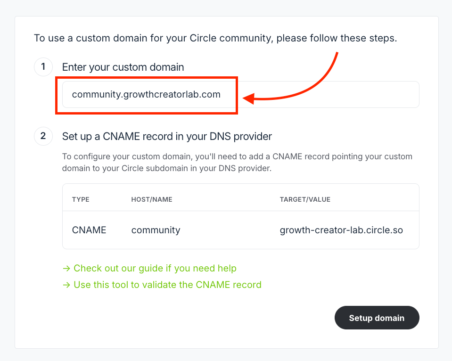Screen dimensions: 452x361
Task: Select the CNAME value in the table
Action: [89, 230]
